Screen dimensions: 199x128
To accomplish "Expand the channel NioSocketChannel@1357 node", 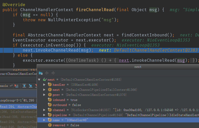I will pos(44,110).
